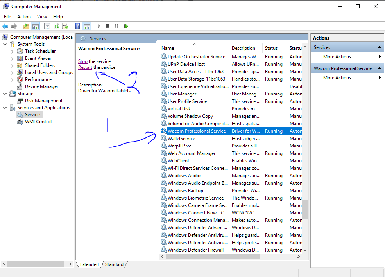This screenshot has height=277, width=385.
Task: Open the File menu
Action: pos(7,17)
